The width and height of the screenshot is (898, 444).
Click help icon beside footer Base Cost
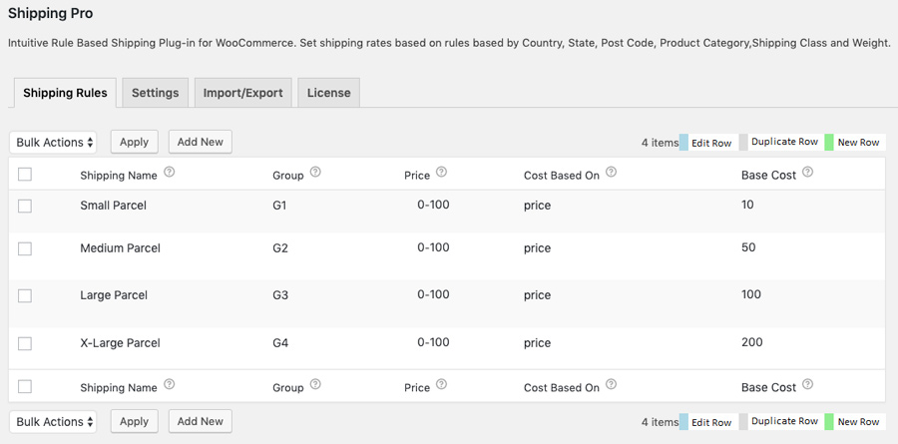pyautogui.click(x=807, y=384)
